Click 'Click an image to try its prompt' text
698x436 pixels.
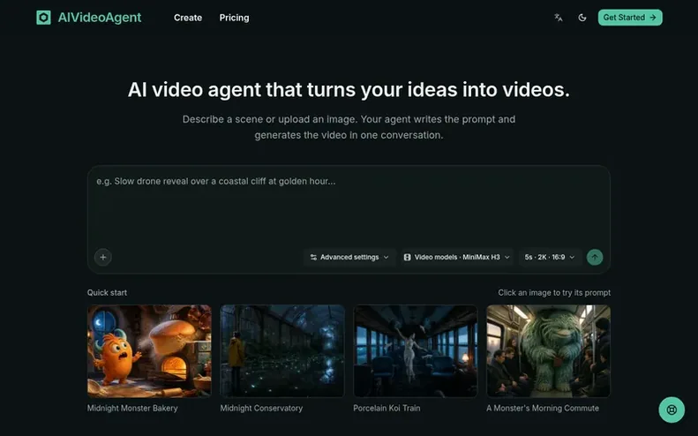pos(554,293)
